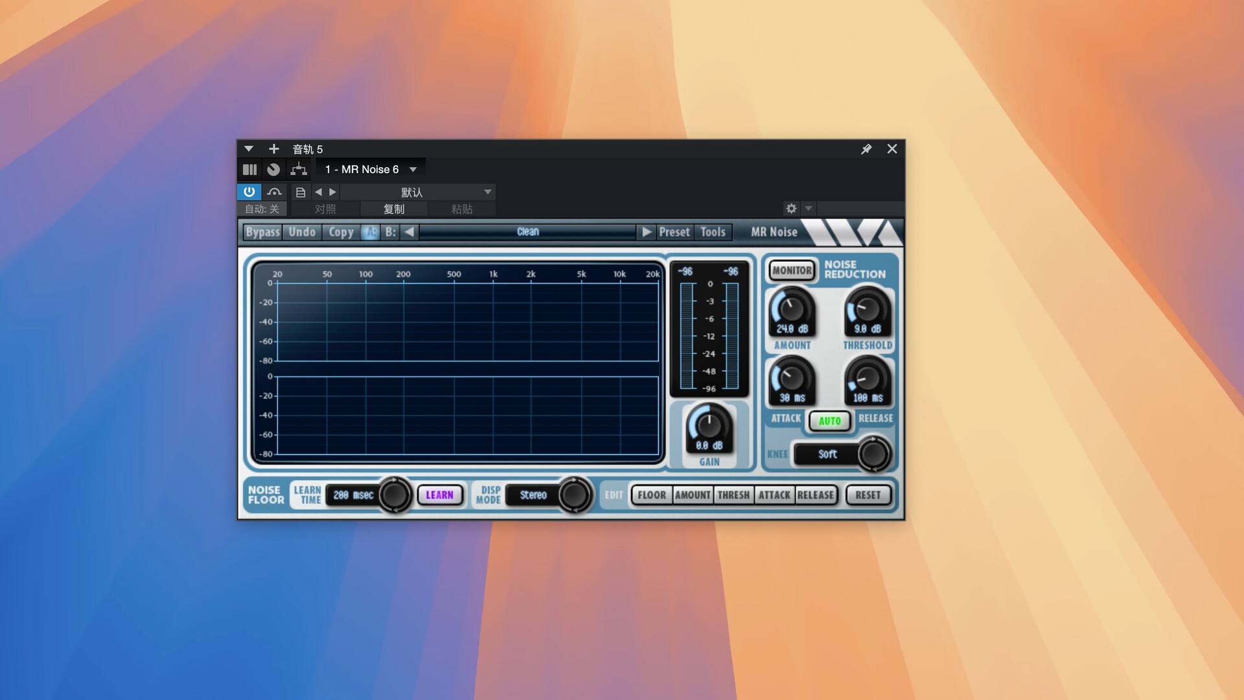Select the AMOUNT edit tab

coord(693,495)
